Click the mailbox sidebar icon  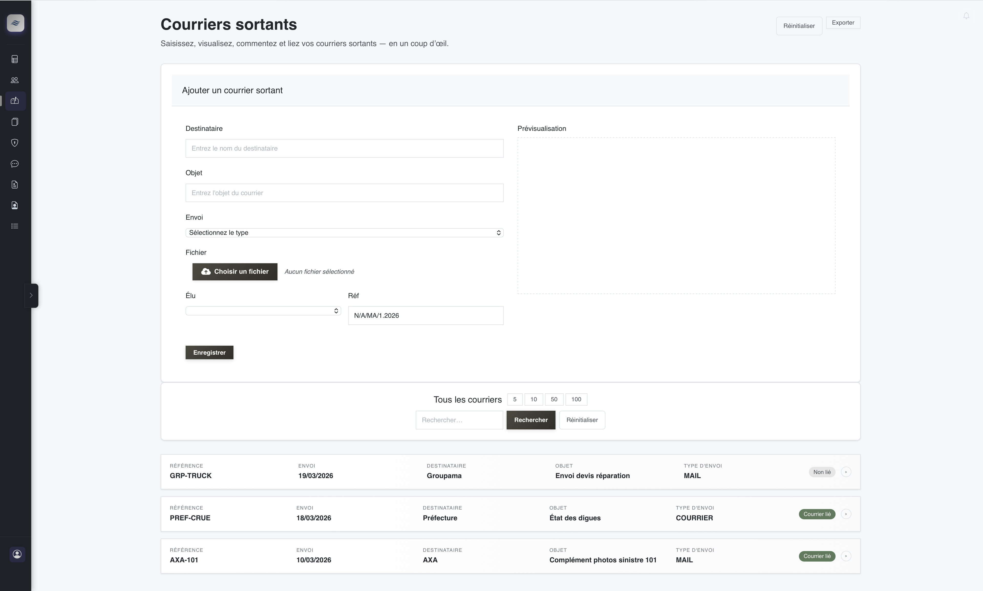(15, 101)
